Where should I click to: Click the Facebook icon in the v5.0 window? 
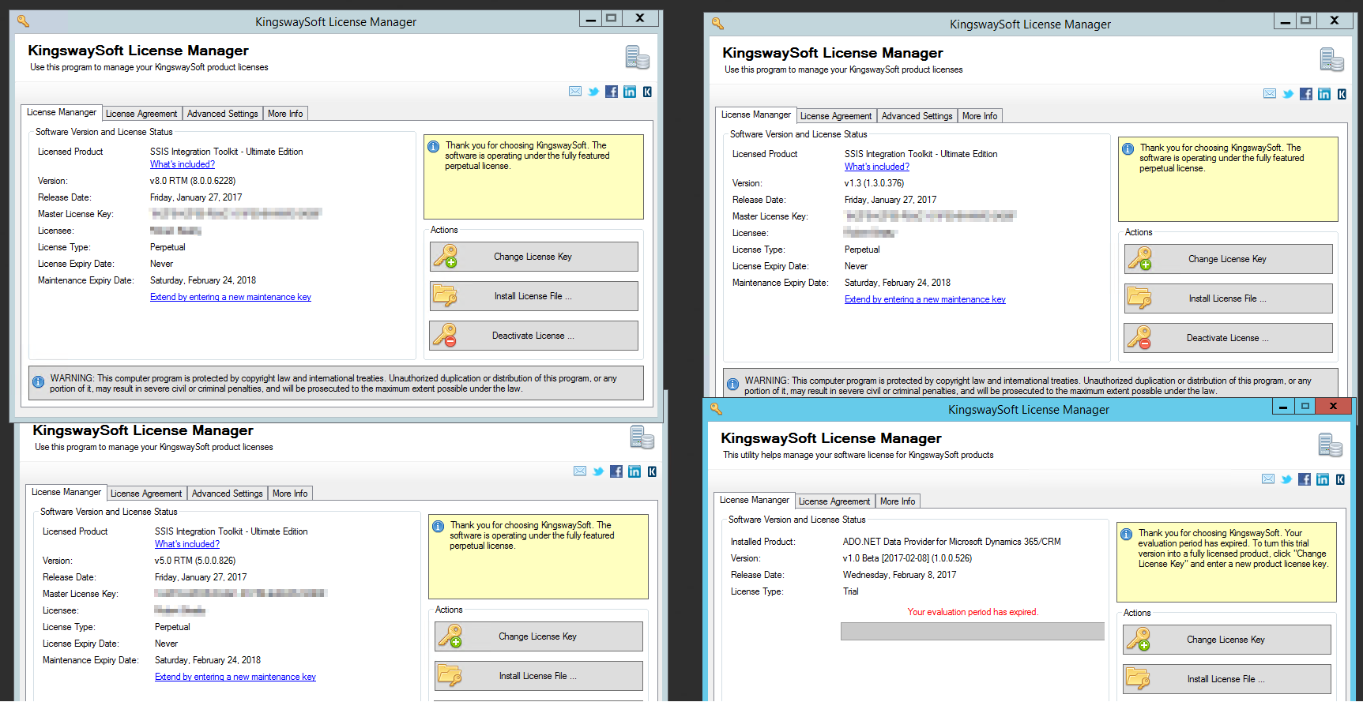(x=616, y=471)
